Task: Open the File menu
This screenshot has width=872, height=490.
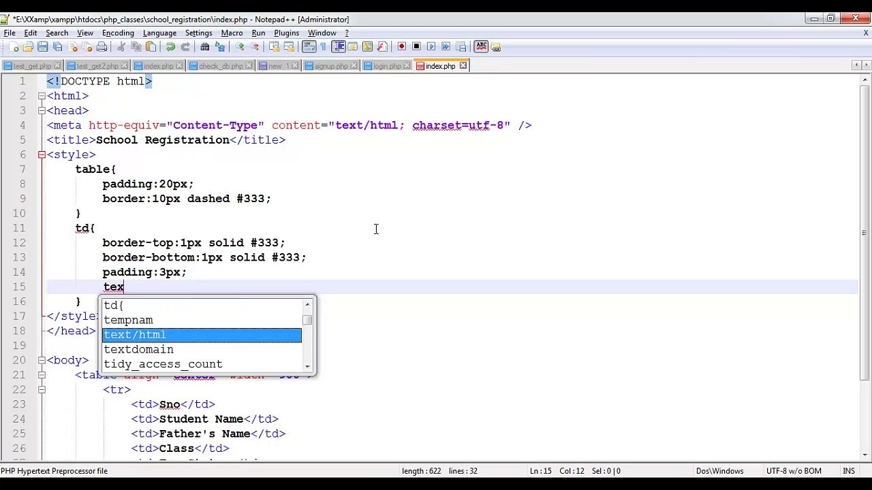Action: click(10, 33)
